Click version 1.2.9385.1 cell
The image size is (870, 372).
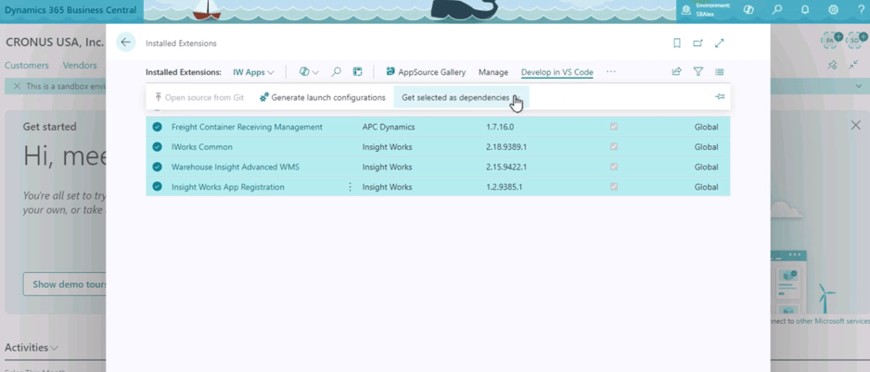coord(504,187)
